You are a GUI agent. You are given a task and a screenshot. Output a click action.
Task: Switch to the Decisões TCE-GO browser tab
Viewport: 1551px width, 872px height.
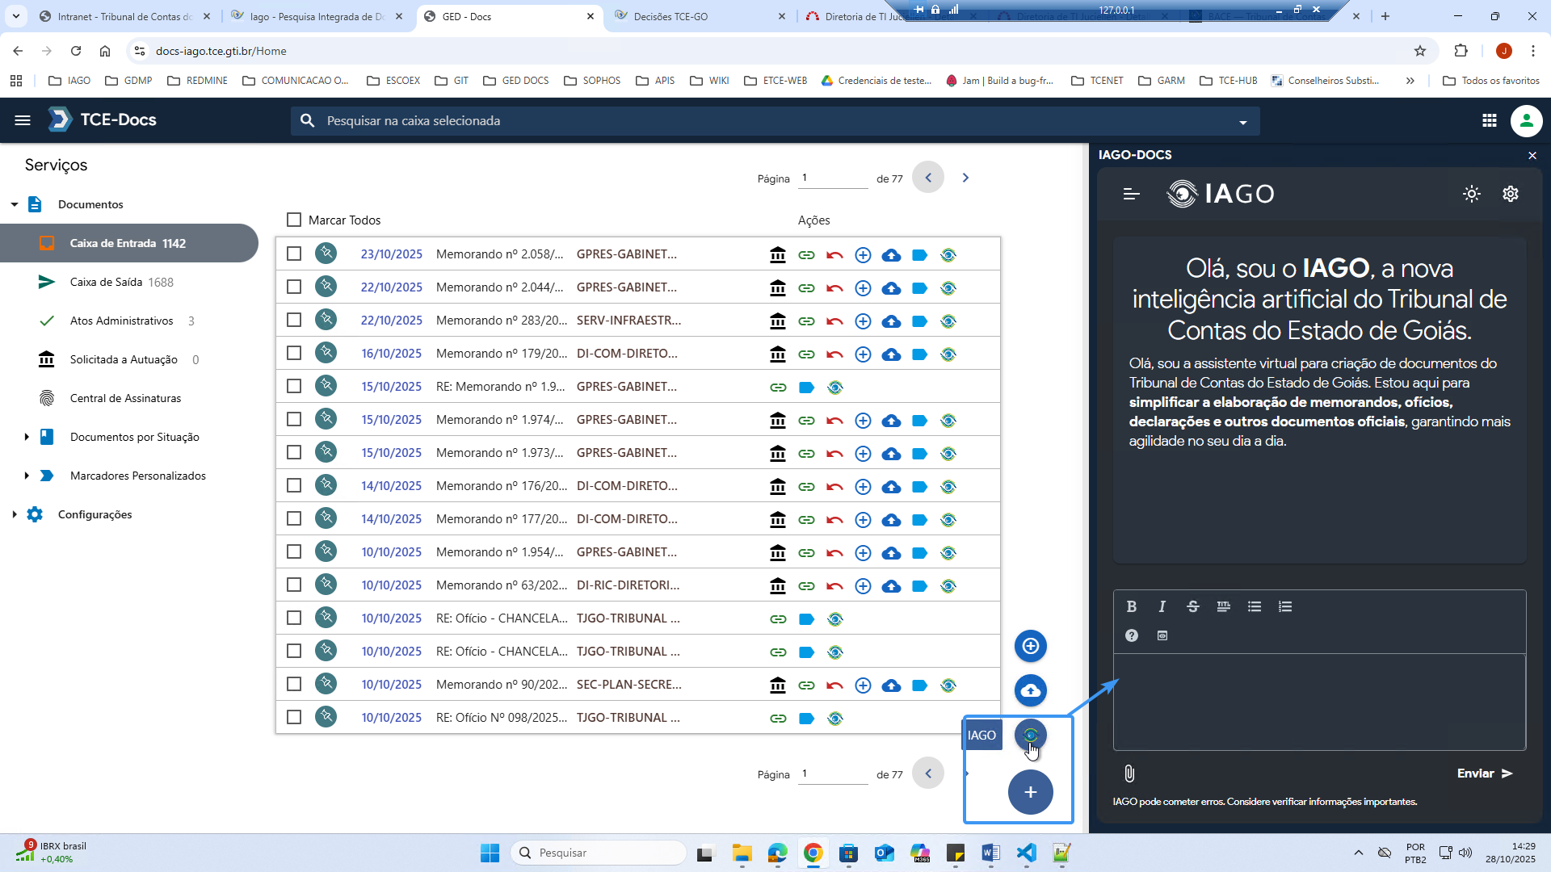670,16
